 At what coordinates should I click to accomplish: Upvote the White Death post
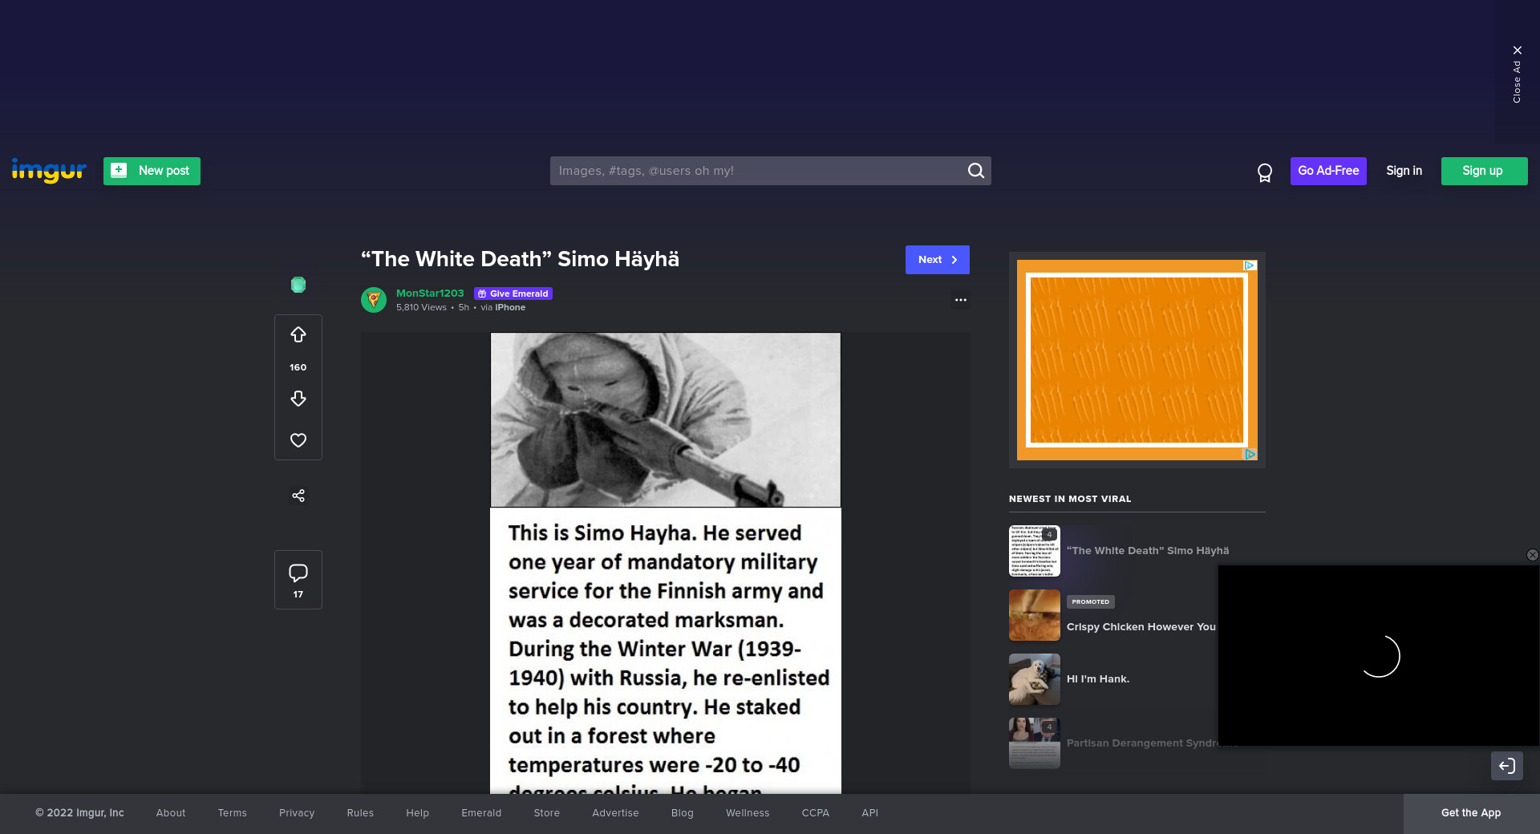(x=298, y=335)
